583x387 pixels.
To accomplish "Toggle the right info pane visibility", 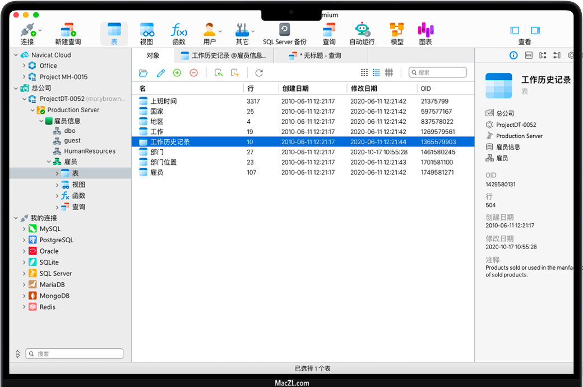I will [535, 30].
